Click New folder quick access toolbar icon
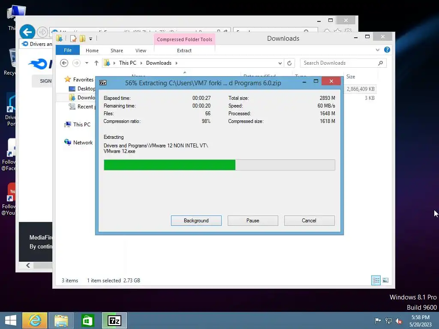 pos(82,38)
